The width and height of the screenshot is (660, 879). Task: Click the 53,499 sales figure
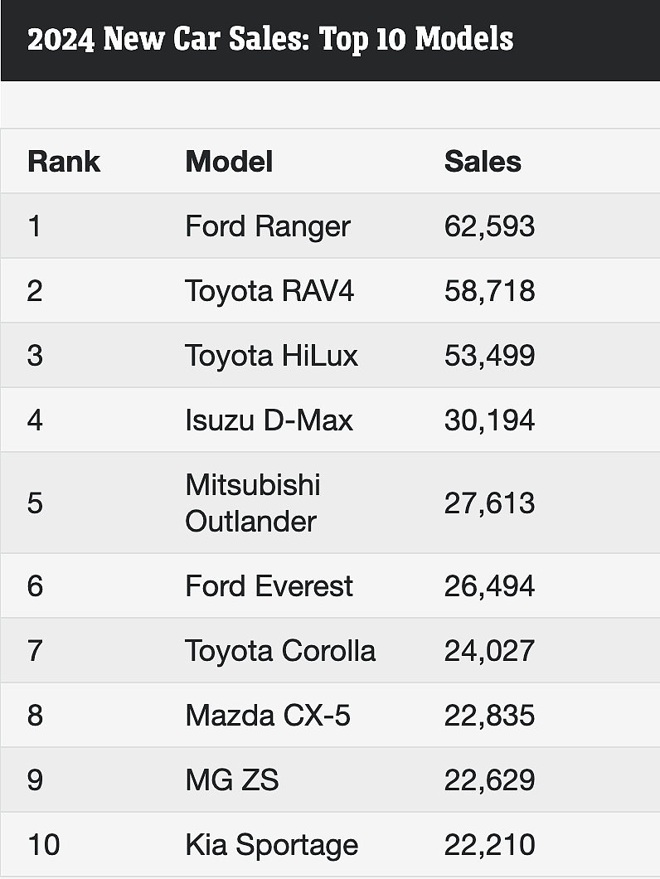click(489, 356)
